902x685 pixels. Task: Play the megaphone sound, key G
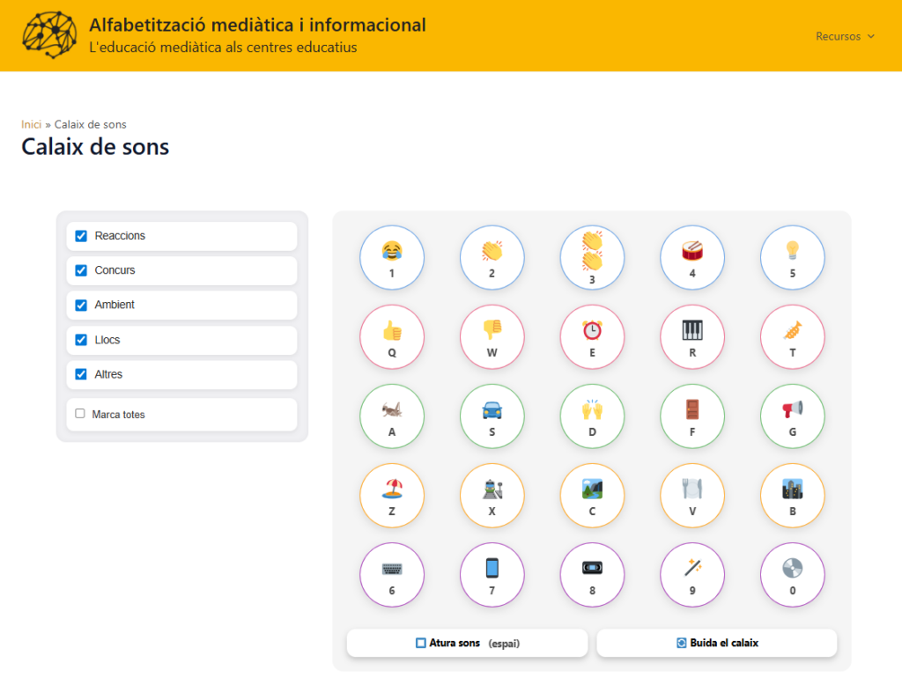tap(792, 416)
